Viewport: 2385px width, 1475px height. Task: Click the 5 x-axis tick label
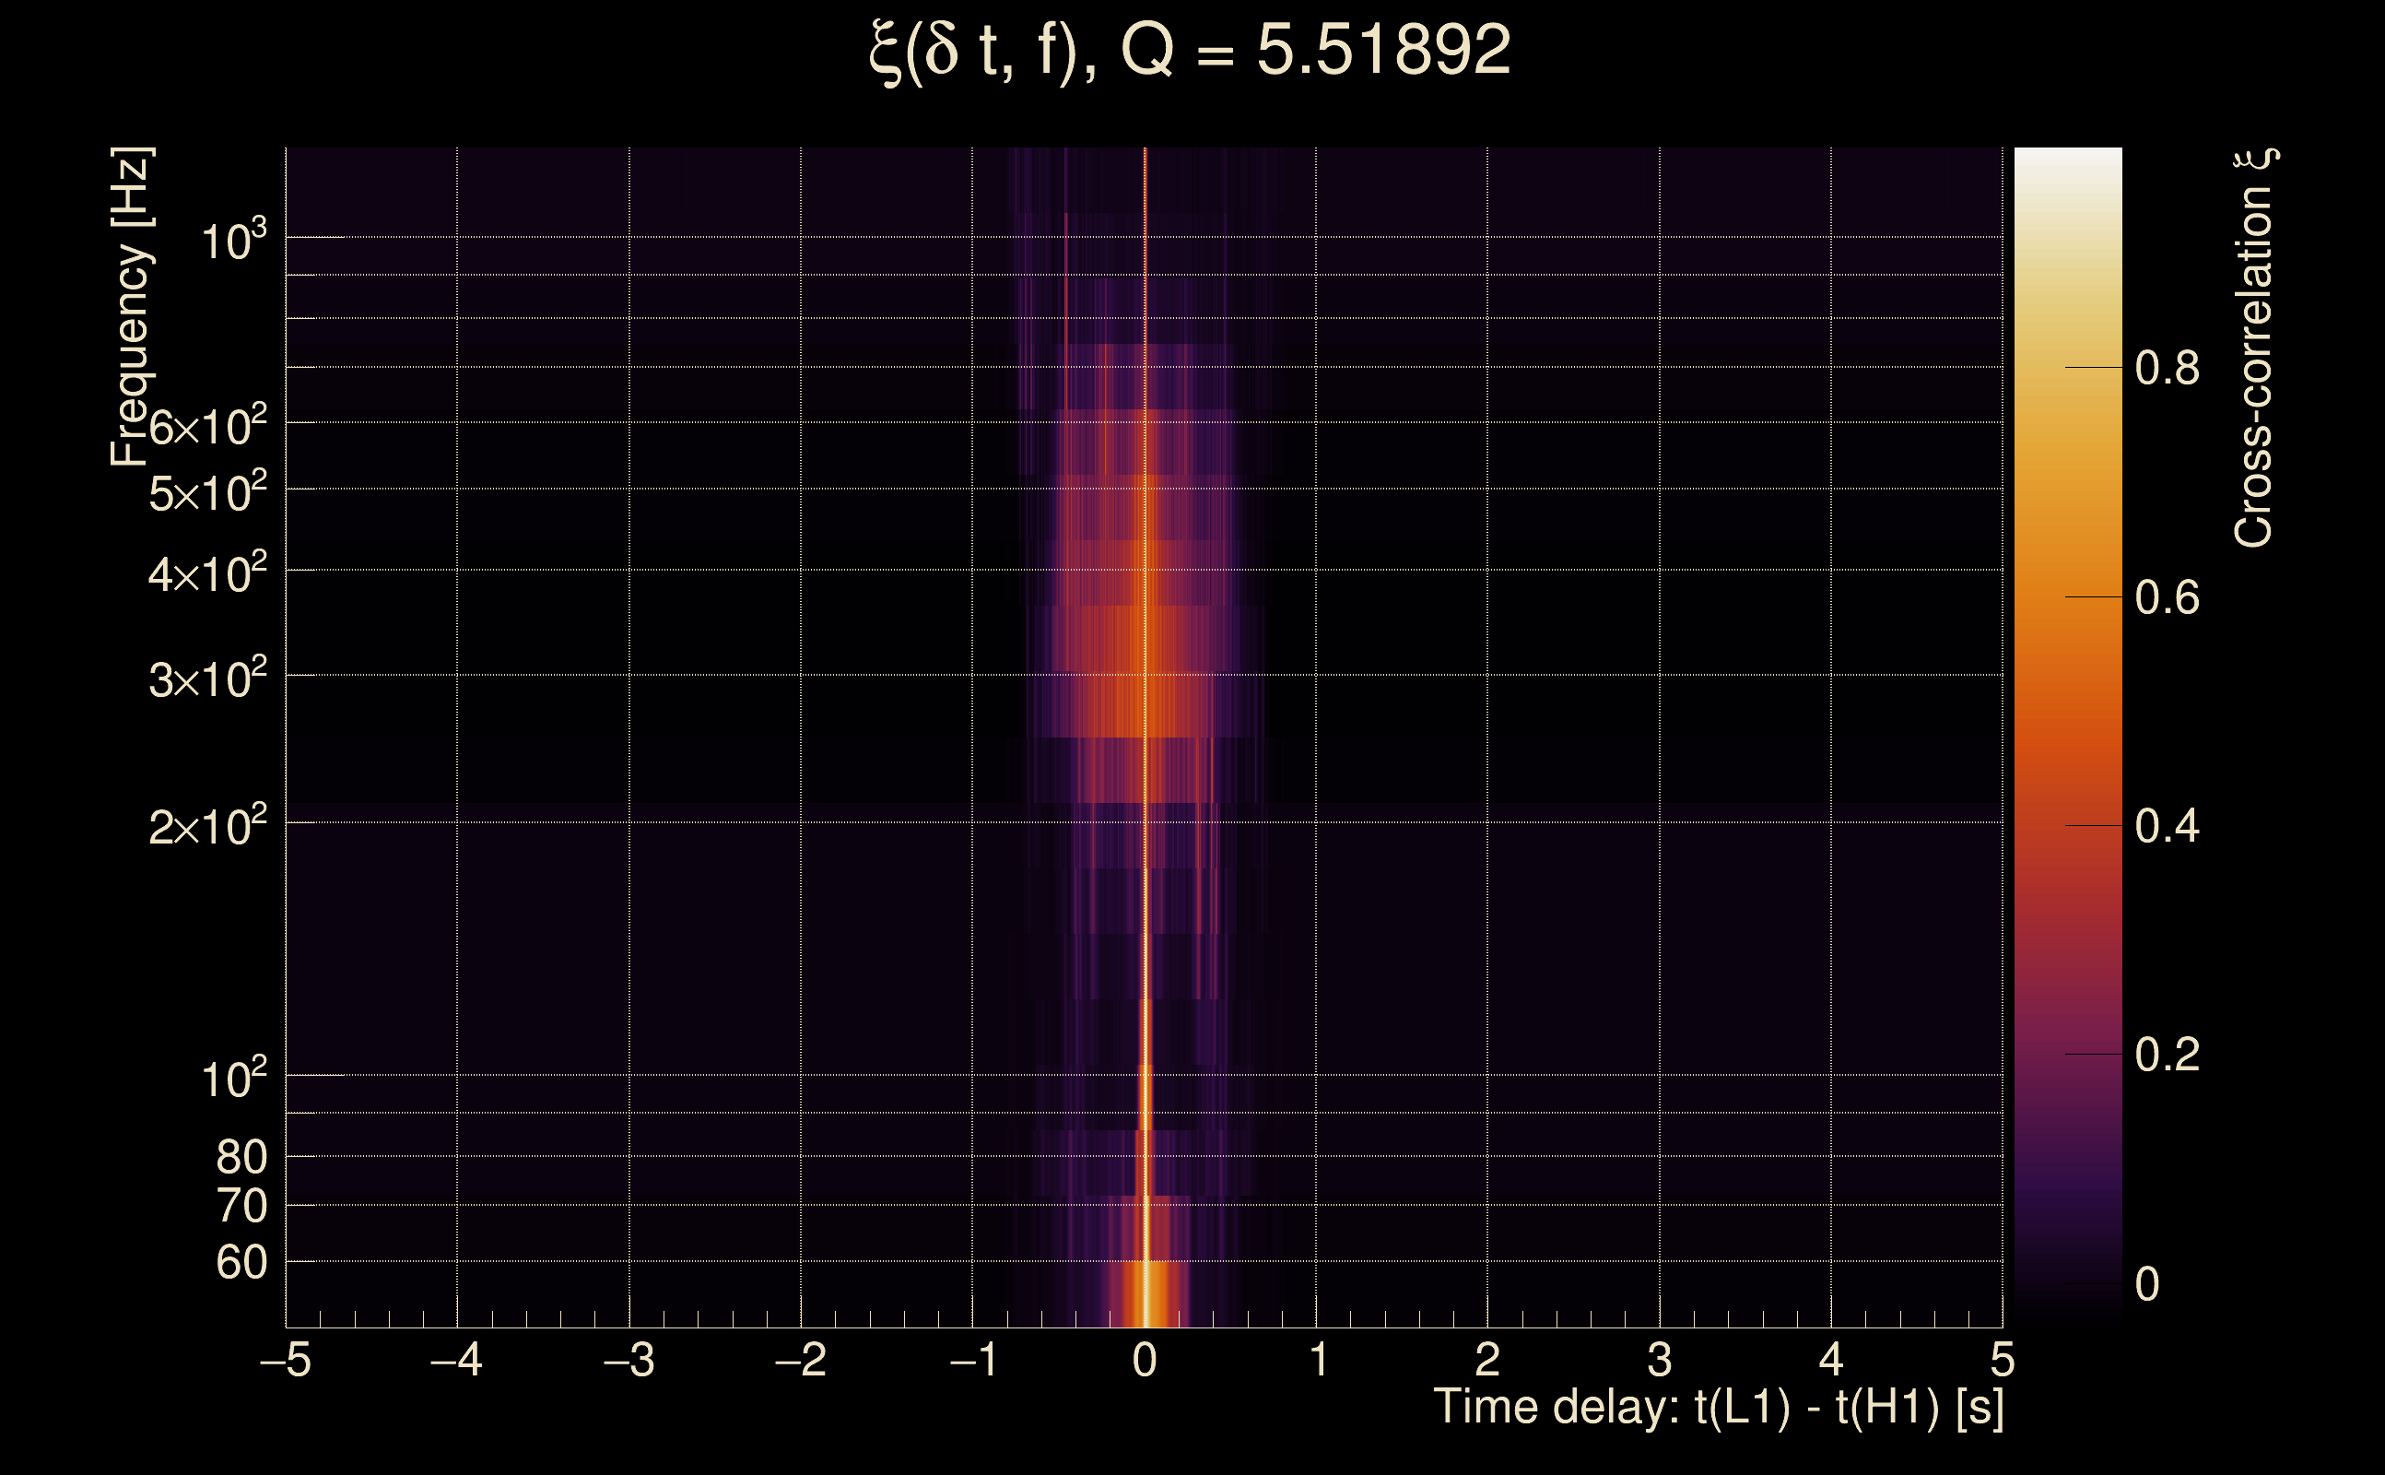(2003, 1360)
